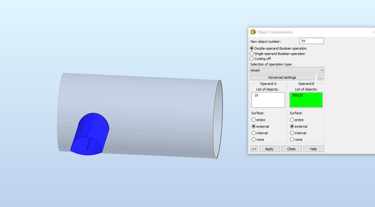Click the Advanced settings button

282,77
